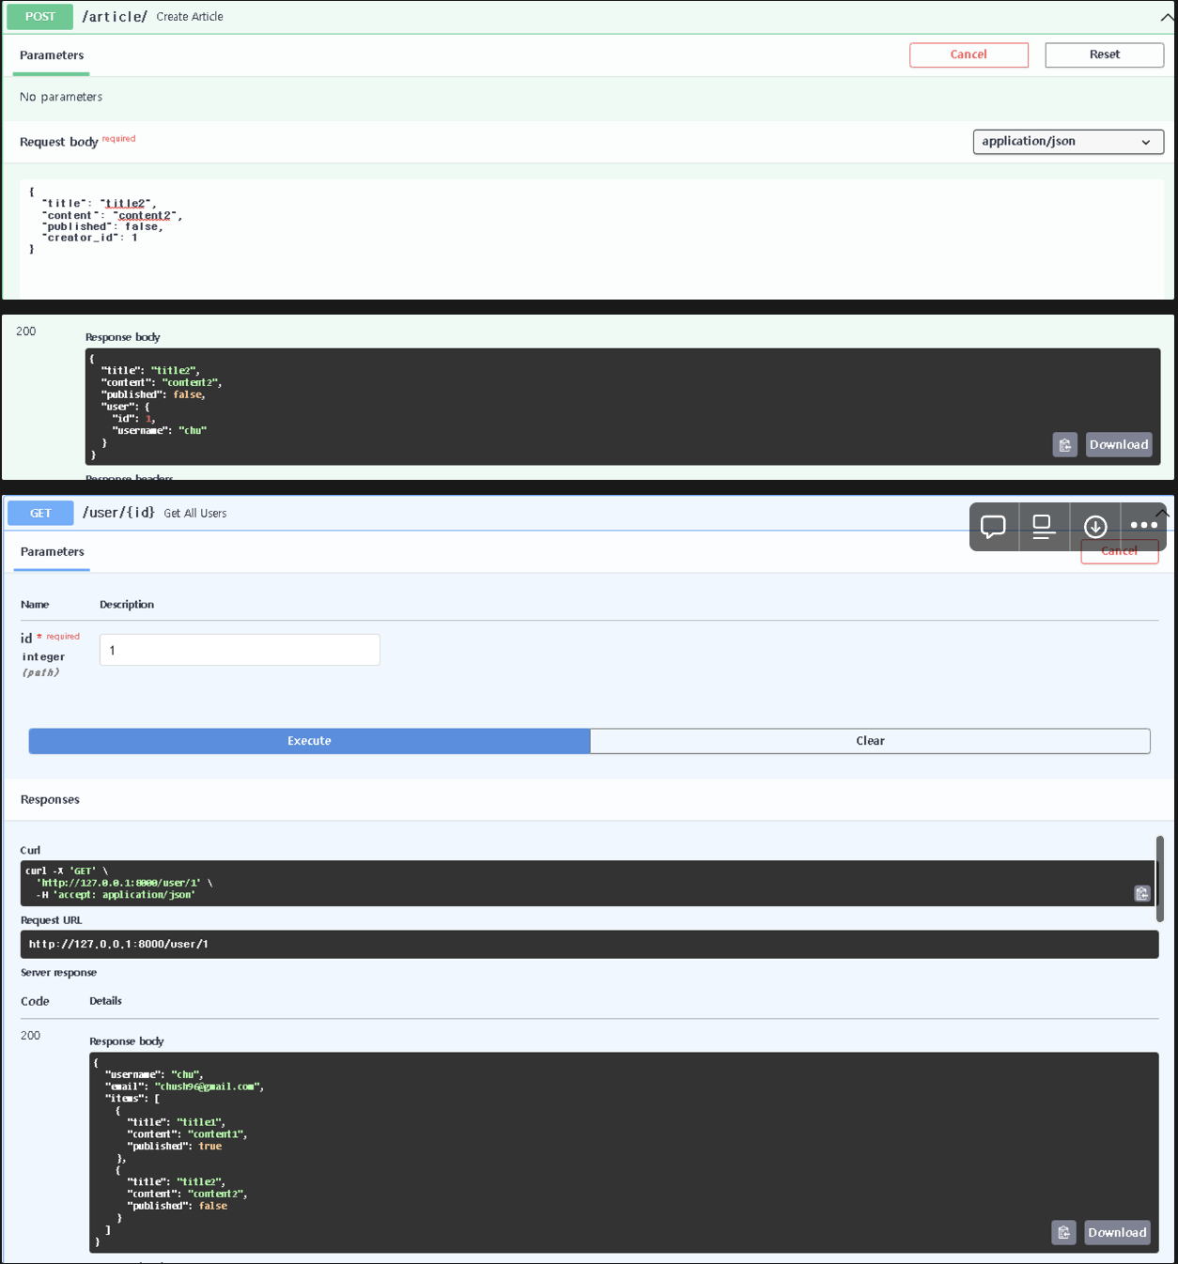The image size is (1178, 1264).
Task: Open the three-dots more options menu
Action: [x=1143, y=526]
